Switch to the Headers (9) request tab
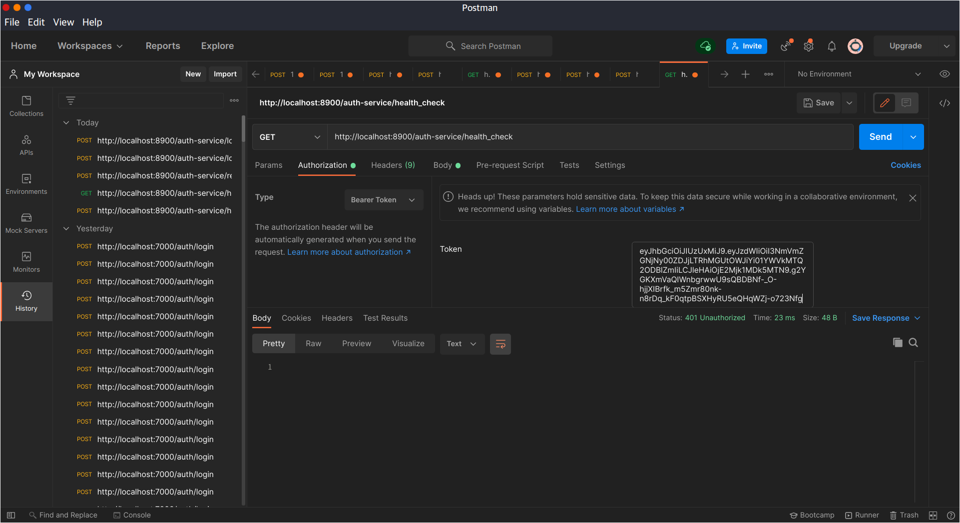This screenshot has width=960, height=523. pyautogui.click(x=393, y=165)
